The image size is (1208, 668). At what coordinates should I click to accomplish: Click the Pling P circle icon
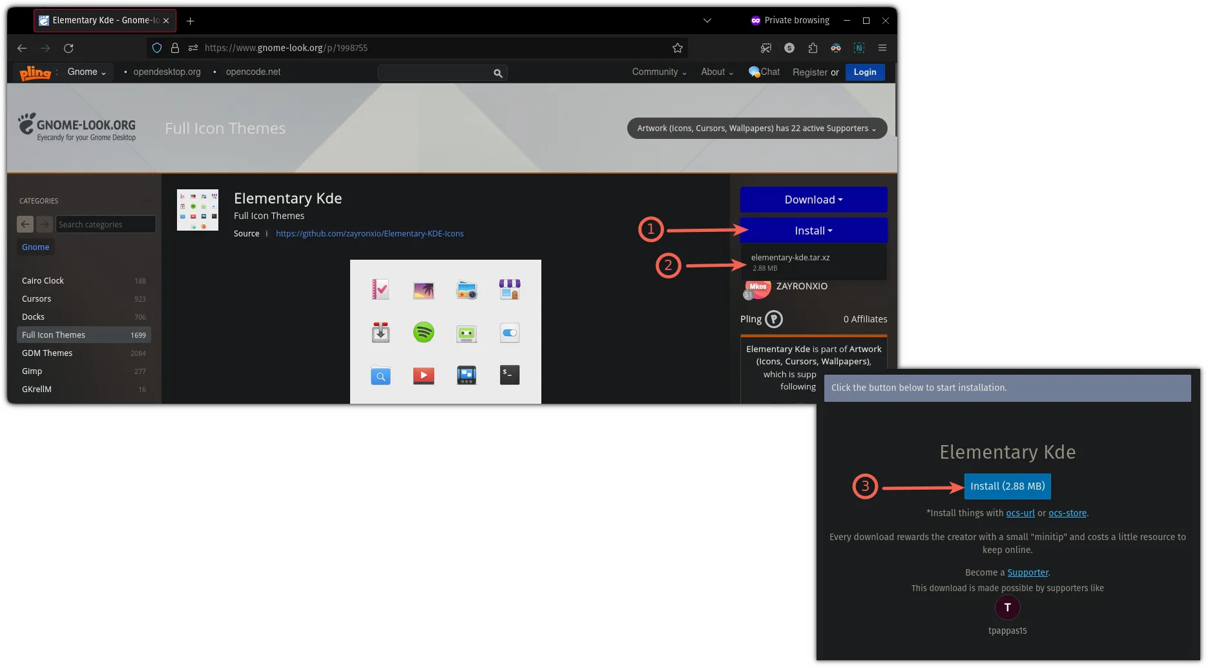coord(773,319)
